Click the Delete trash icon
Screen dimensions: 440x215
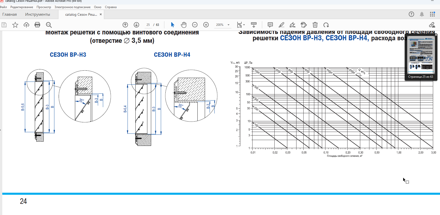(315, 25)
